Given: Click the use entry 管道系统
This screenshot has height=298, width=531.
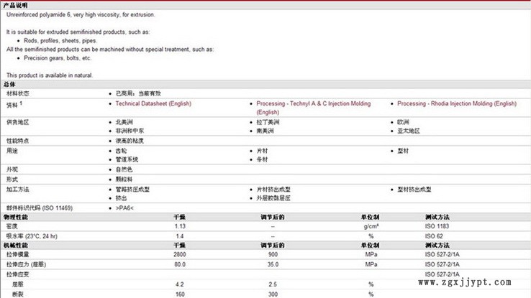Looking at the screenshot, I should tap(127, 159).
